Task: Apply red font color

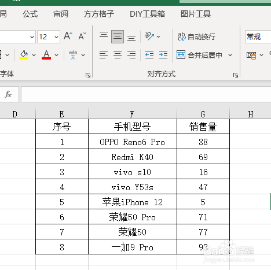Action: tap(46, 55)
